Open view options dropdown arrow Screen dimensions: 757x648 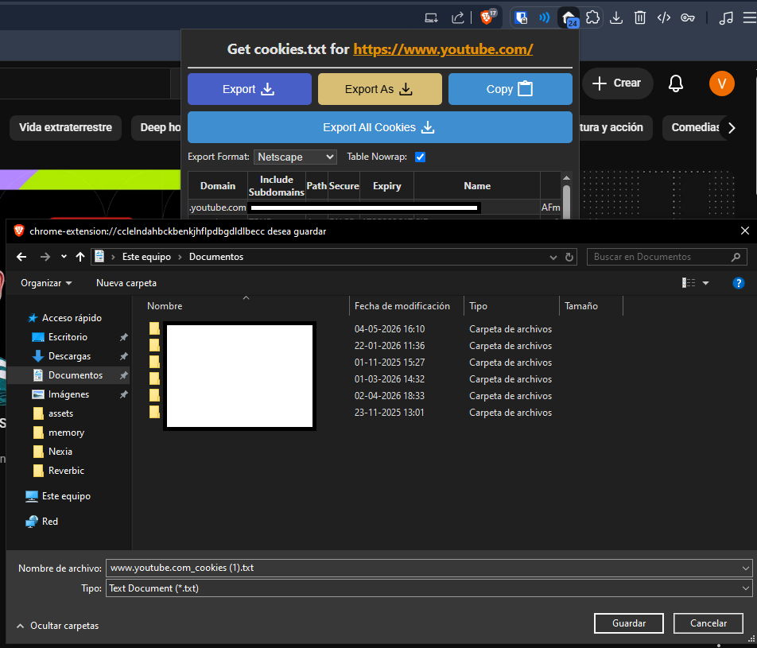pyautogui.click(x=705, y=283)
